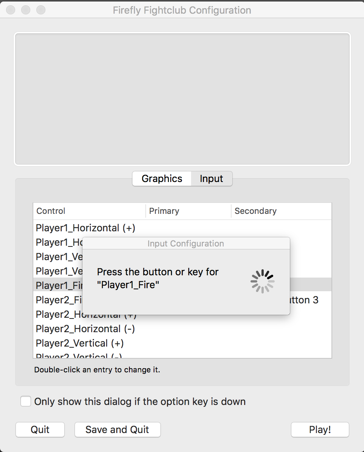Image resolution: width=364 pixels, height=452 pixels.
Task: Click the red close window button
Action: point(11,10)
